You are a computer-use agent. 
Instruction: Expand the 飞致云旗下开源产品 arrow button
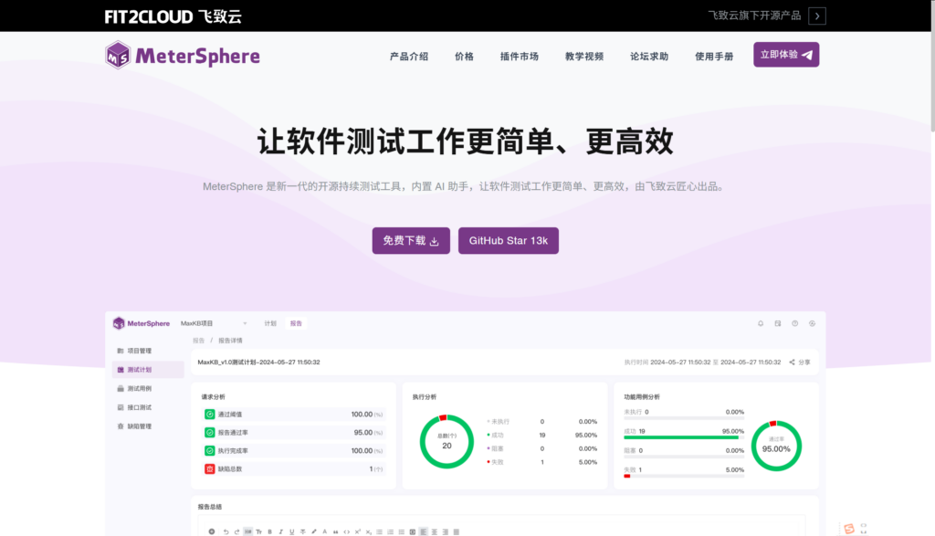pos(817,16)
